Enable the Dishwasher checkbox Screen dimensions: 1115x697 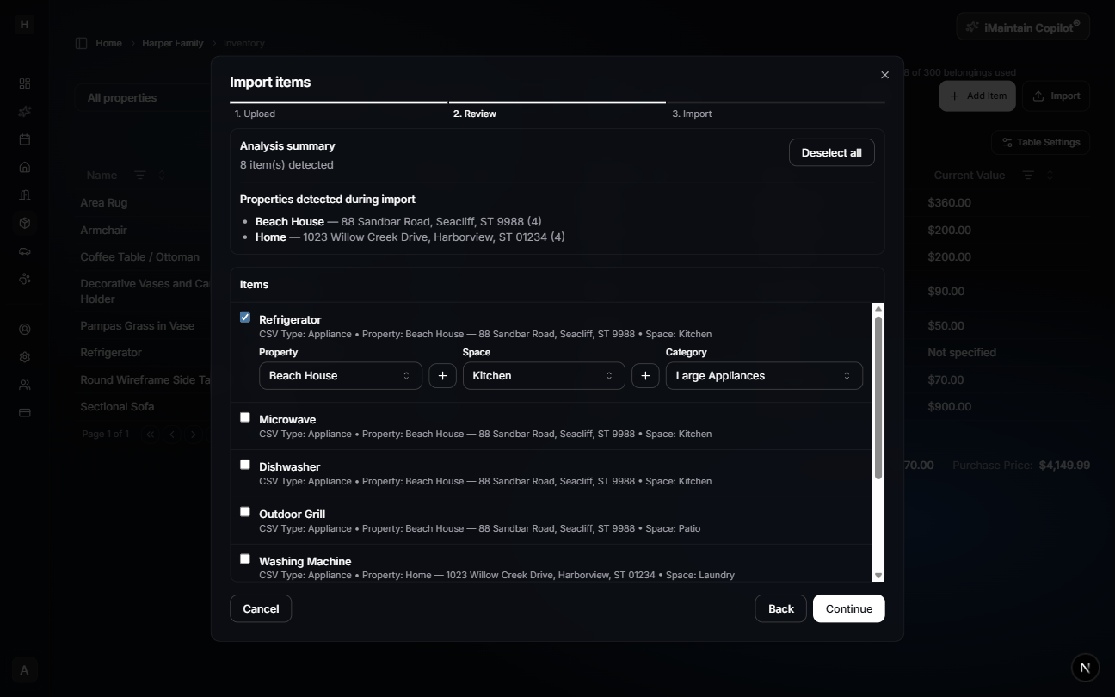(x=245, y=464)
